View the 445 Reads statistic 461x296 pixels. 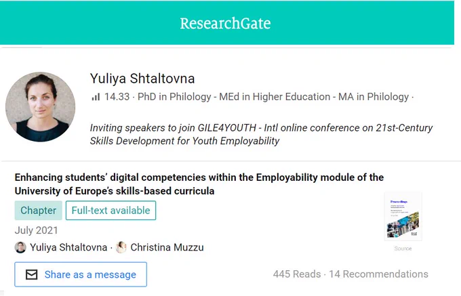click(x=297, y=274)
